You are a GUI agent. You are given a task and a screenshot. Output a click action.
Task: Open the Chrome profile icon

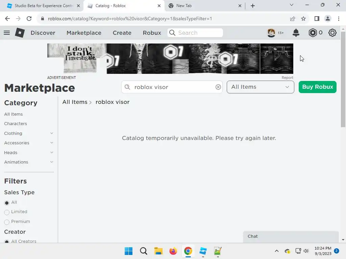[328, 19]
